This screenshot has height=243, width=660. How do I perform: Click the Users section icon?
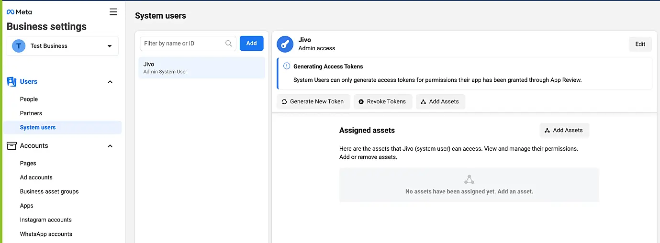point(11,82)
